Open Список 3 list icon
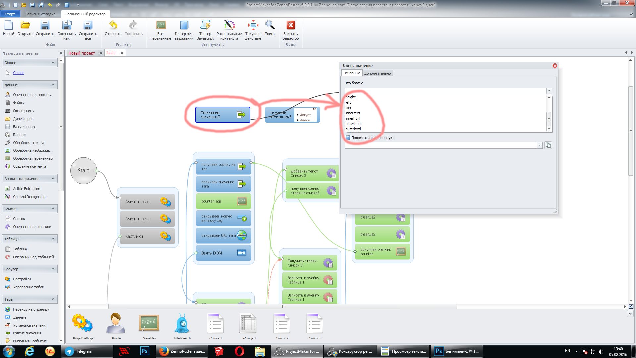The width and height of the screenshot is (636, 358). coord(315,327)
